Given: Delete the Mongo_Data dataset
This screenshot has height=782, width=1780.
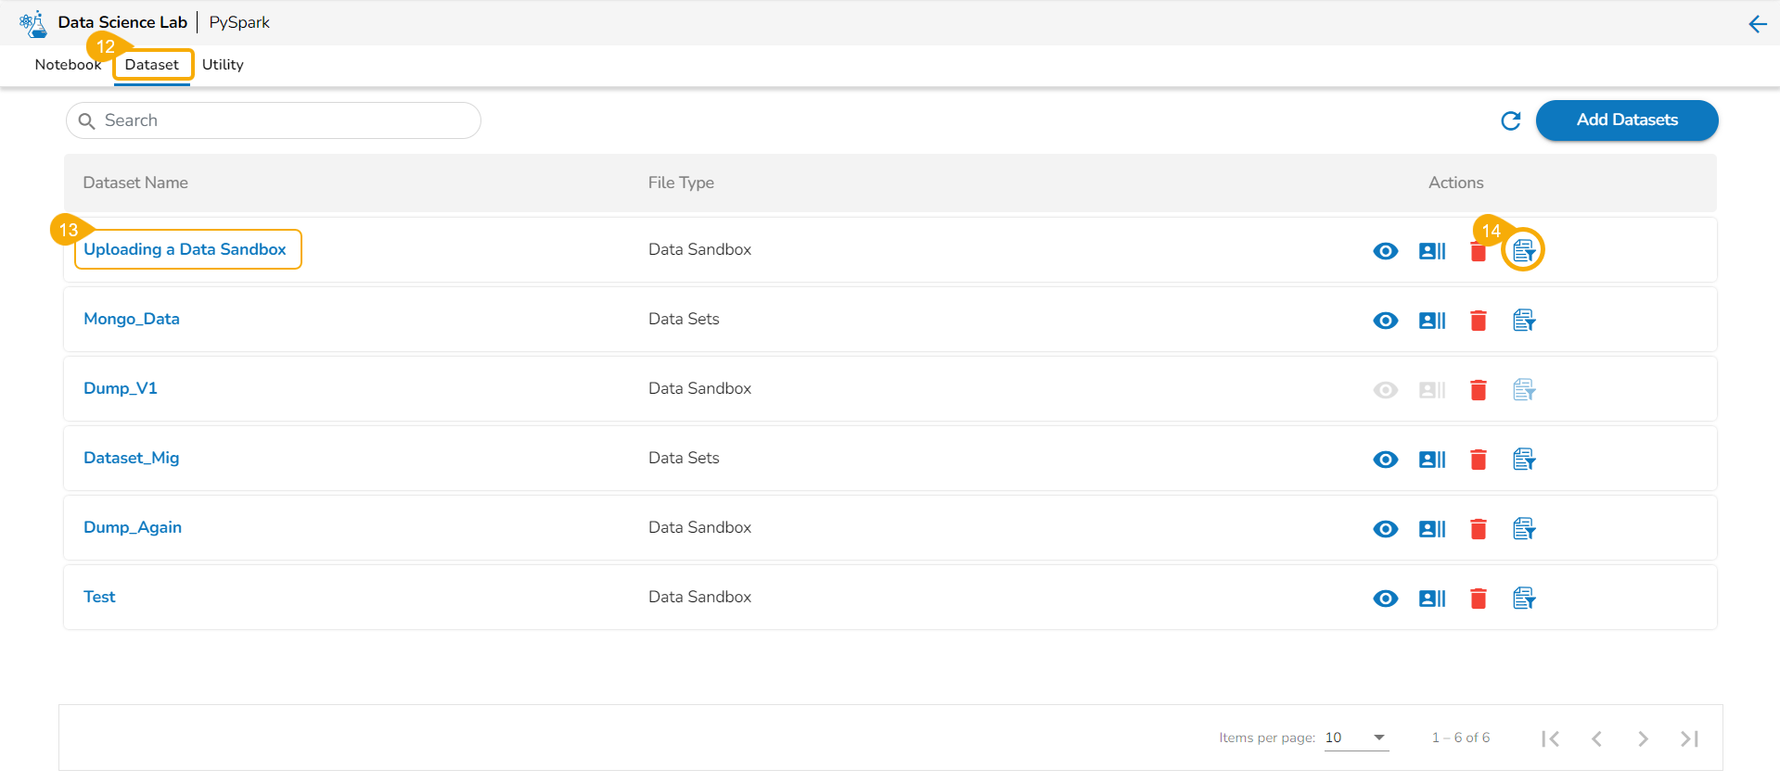Looking at the screenshot, I should (x=1478, y=321).
